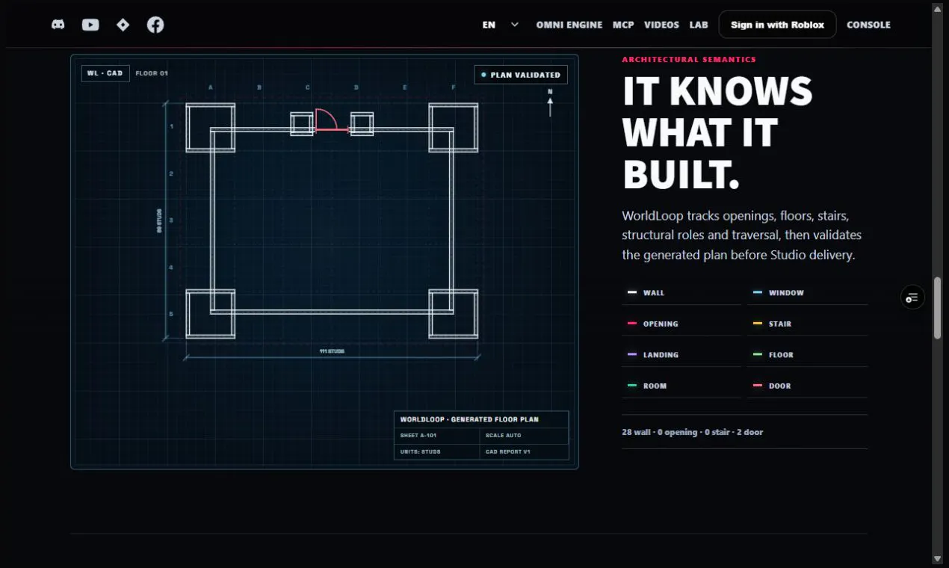Click the vertical STUDS height dimension label

coord(159,220)
